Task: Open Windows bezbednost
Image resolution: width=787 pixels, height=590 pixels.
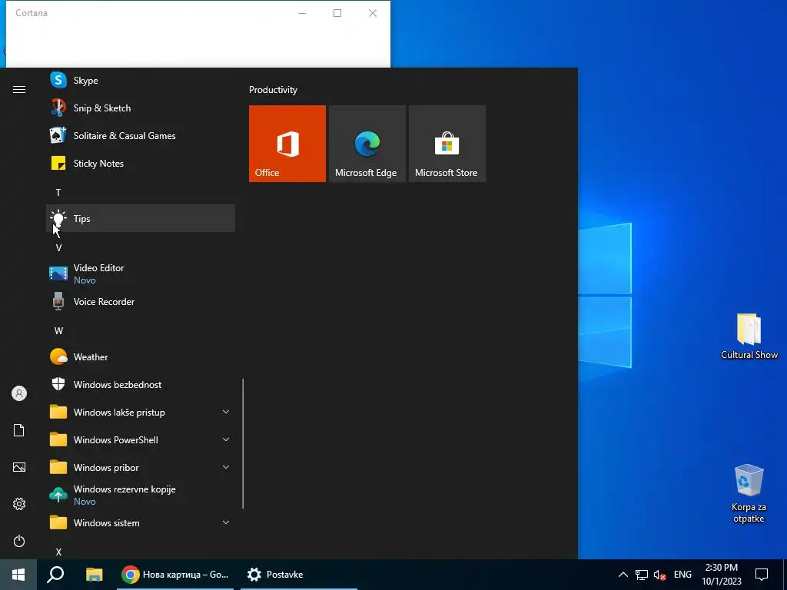Action: (x=140, y=384)
